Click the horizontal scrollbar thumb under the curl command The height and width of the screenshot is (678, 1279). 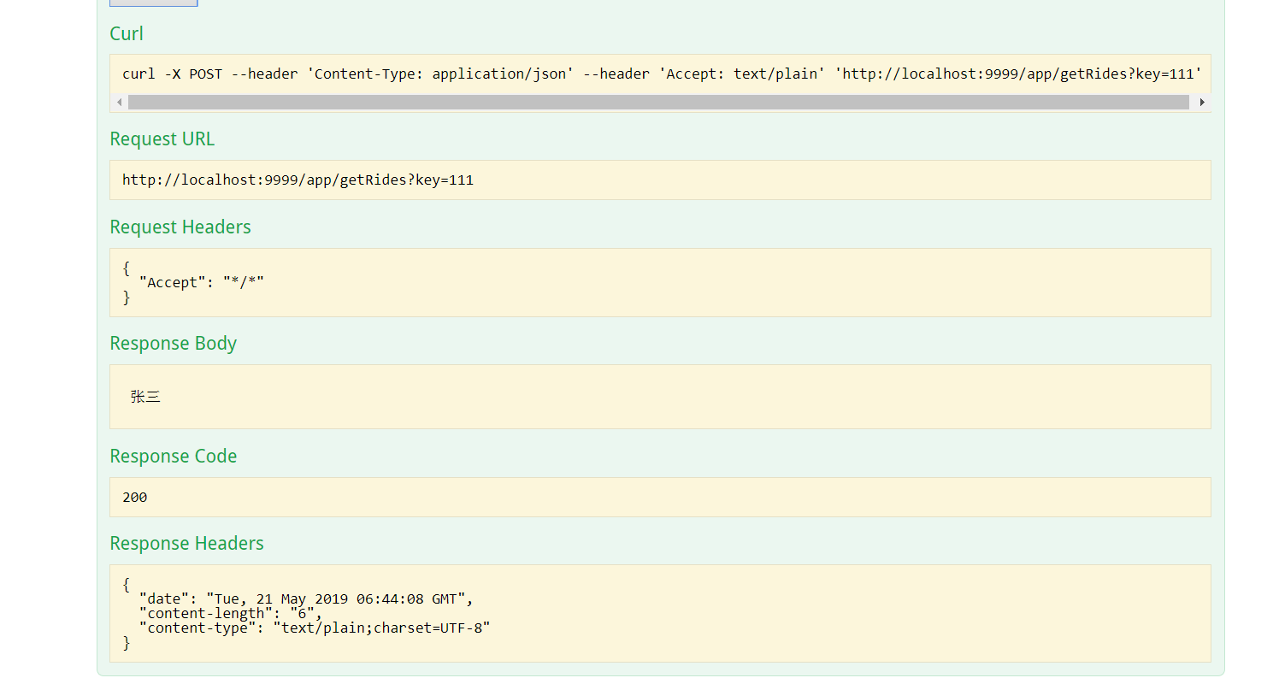(658, 103)
